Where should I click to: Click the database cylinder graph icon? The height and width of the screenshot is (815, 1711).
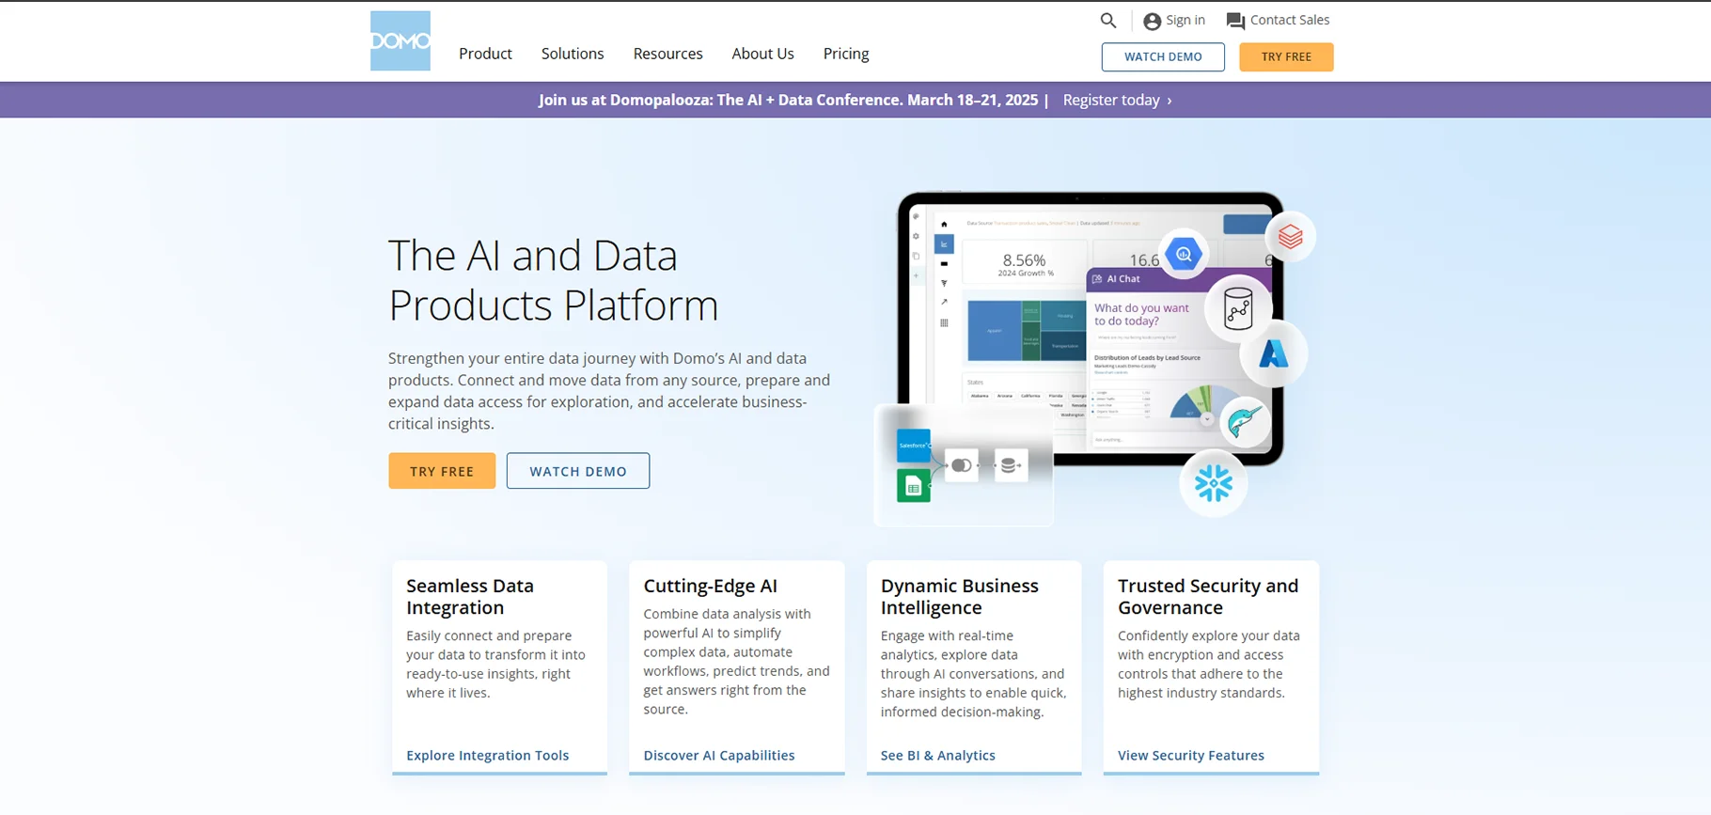coord(1238,308)
